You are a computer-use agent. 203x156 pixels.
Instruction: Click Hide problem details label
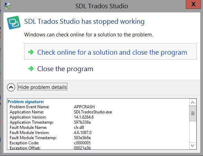coord(42,87)
